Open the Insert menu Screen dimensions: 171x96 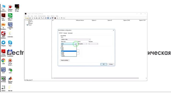click(x=36, y=16)
